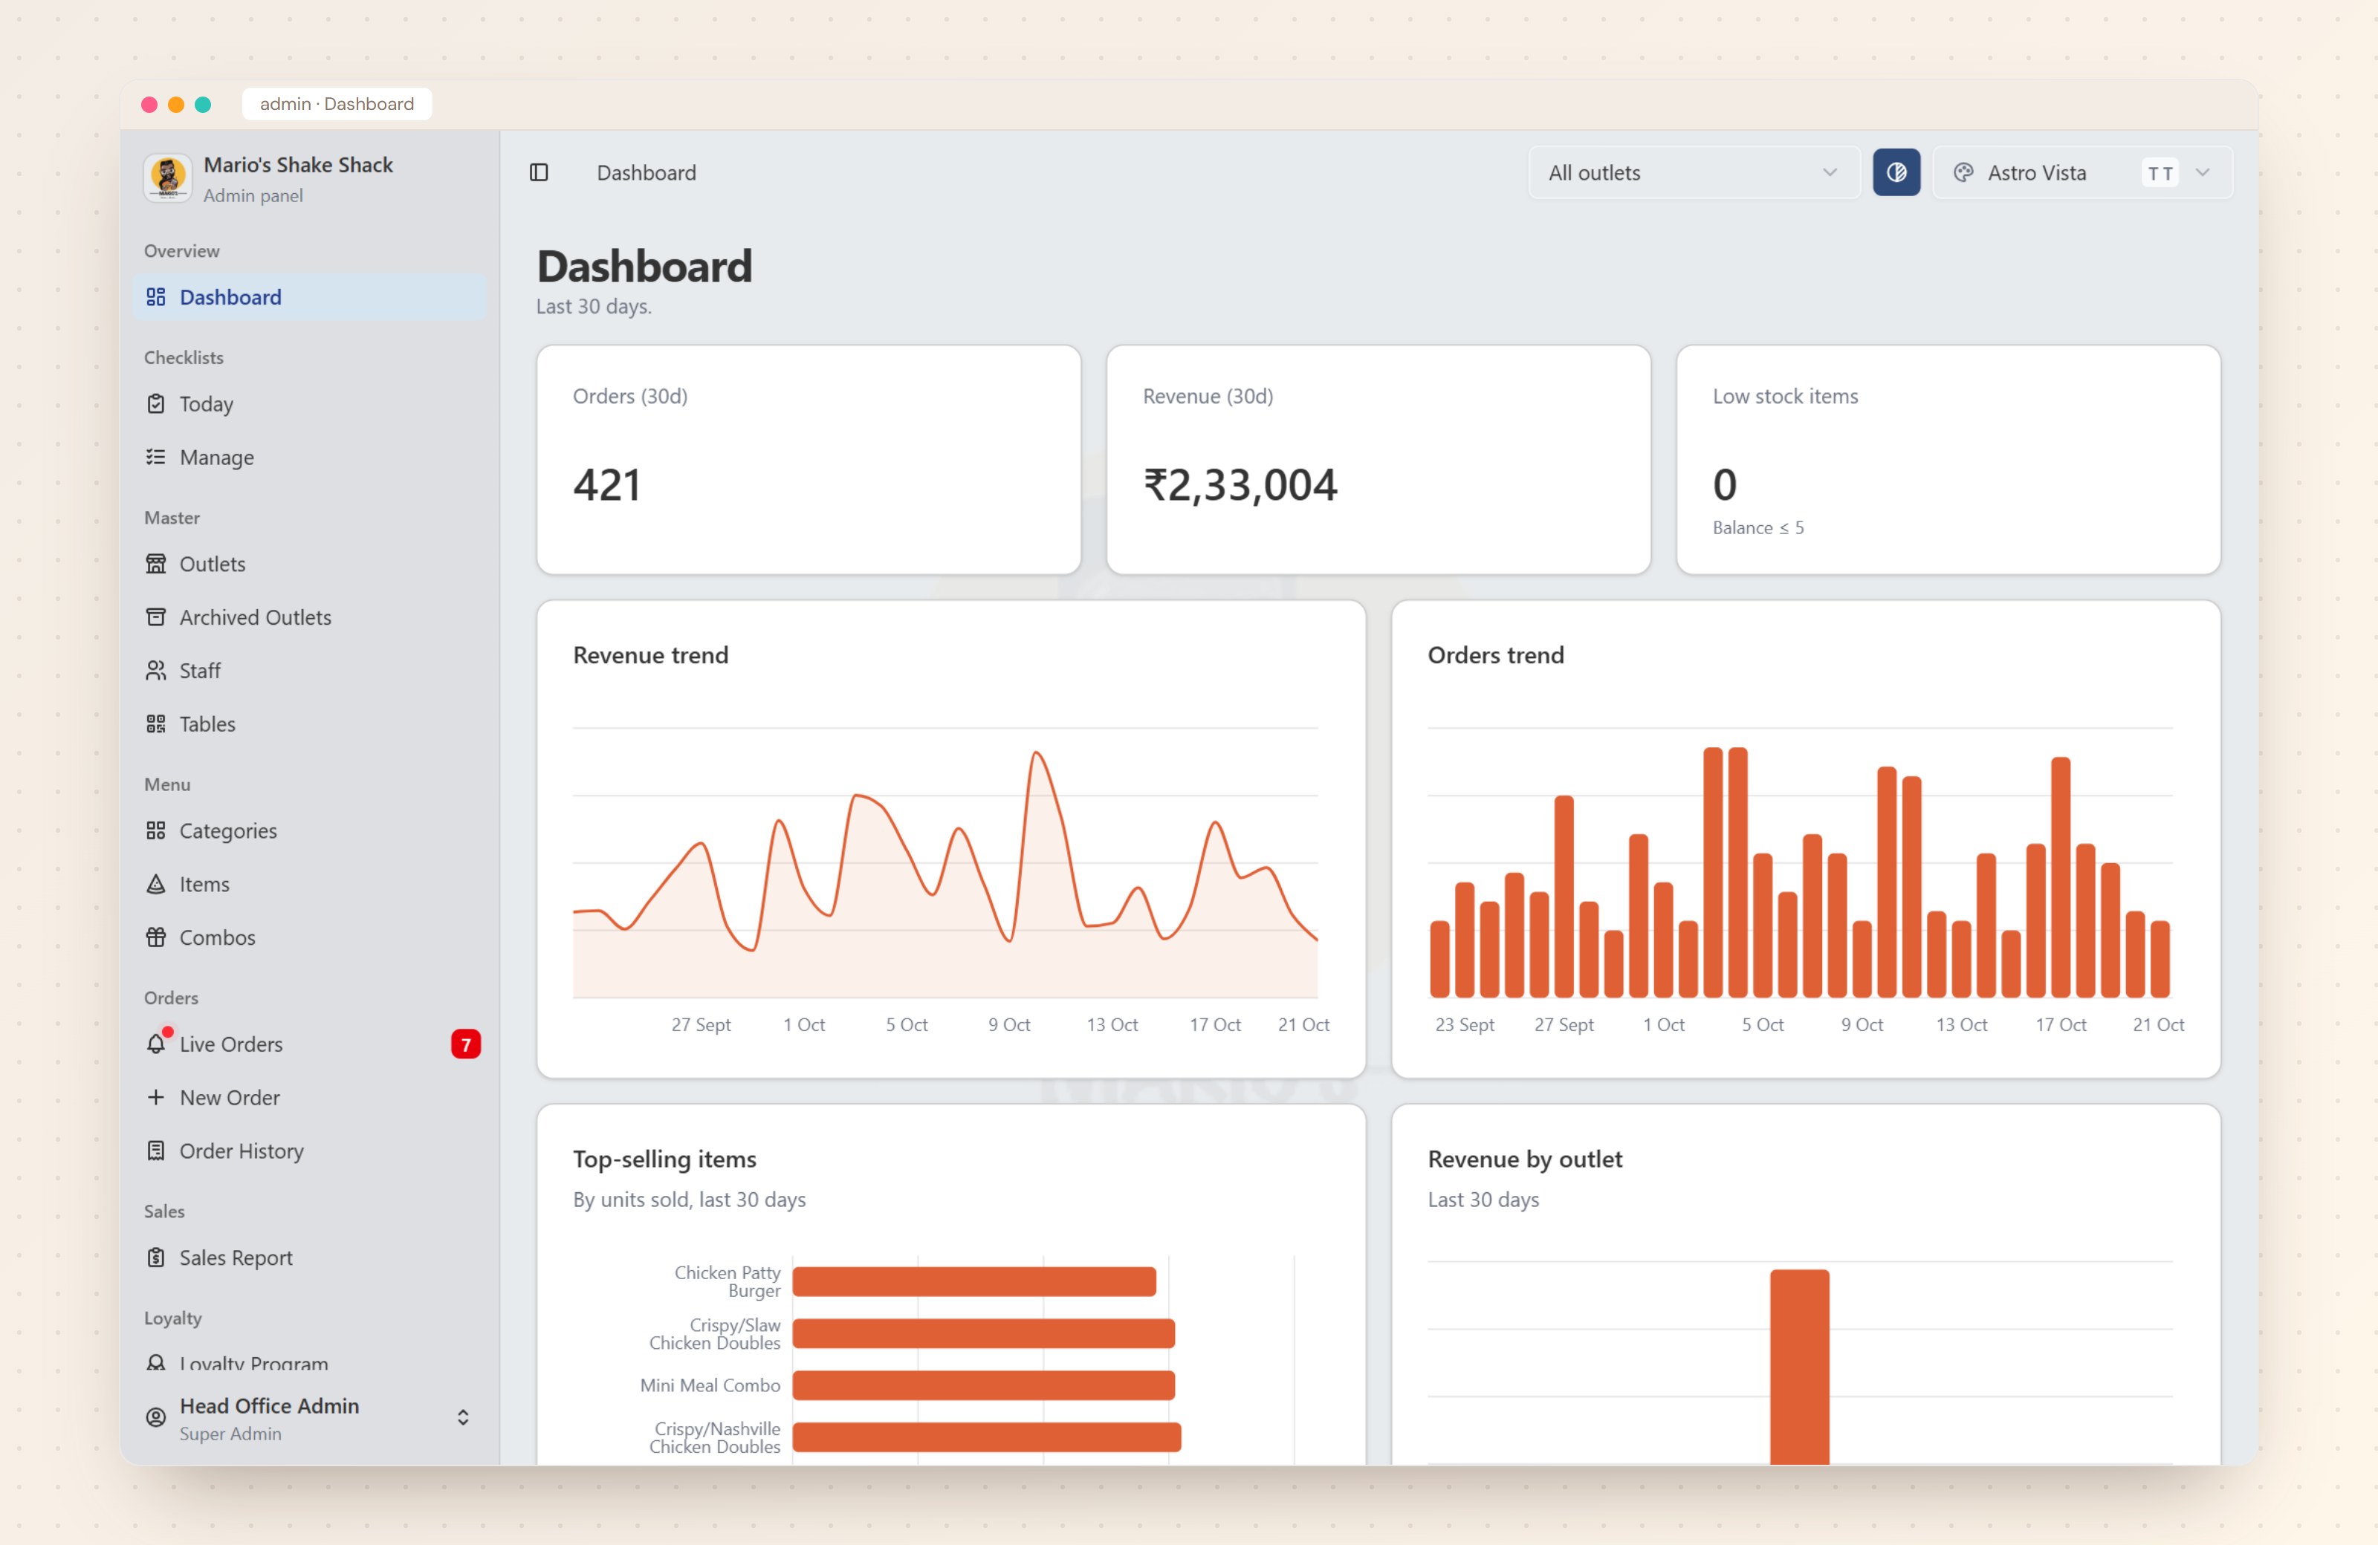This screenshot has height=1545, width=2378.
Task: Click the Today checklist icon
Action: tap(156, 405)
